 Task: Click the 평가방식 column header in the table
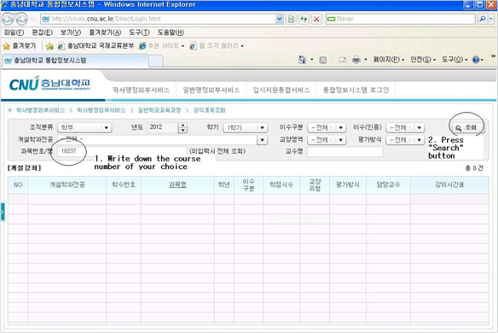[x=348, y=184]
